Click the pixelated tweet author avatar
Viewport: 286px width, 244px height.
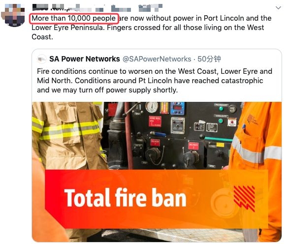13,15
